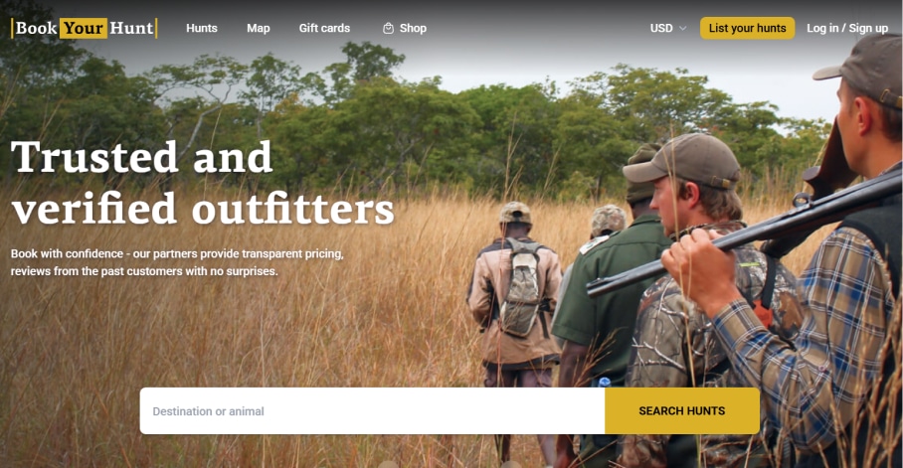
Task: Focus the Destination or animal search field
Action: tap(372, 410)
